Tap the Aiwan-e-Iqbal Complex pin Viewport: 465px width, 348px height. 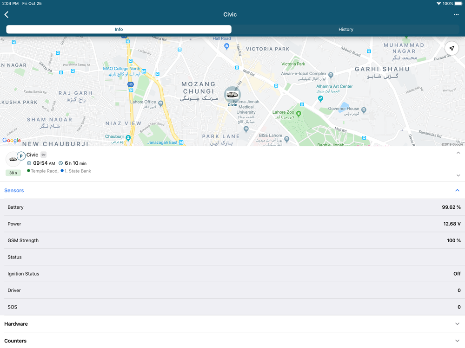click(x=331, y=75)
